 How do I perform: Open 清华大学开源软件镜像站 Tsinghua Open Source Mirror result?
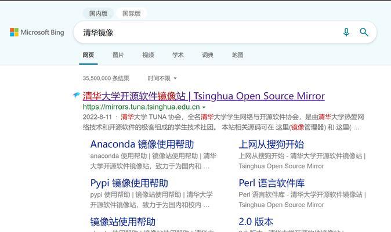(204, 96)
